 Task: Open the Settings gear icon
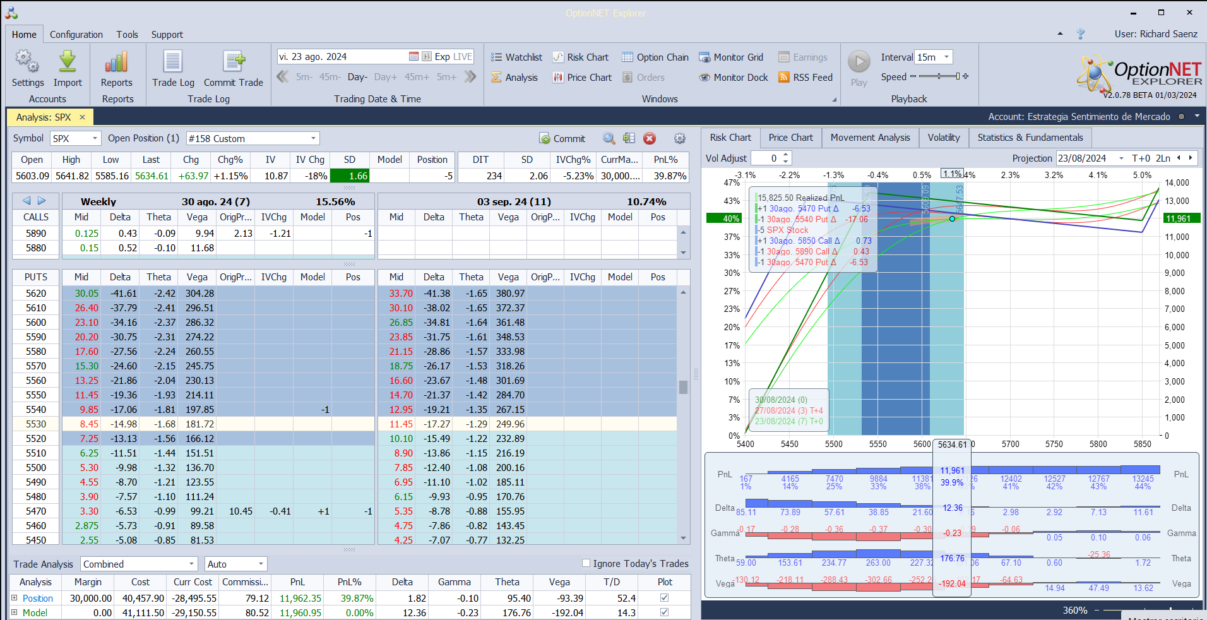coord(27,61)
